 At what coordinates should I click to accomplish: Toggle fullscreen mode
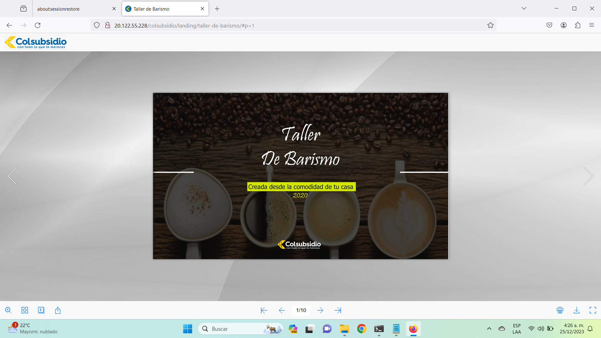[593, 310]
